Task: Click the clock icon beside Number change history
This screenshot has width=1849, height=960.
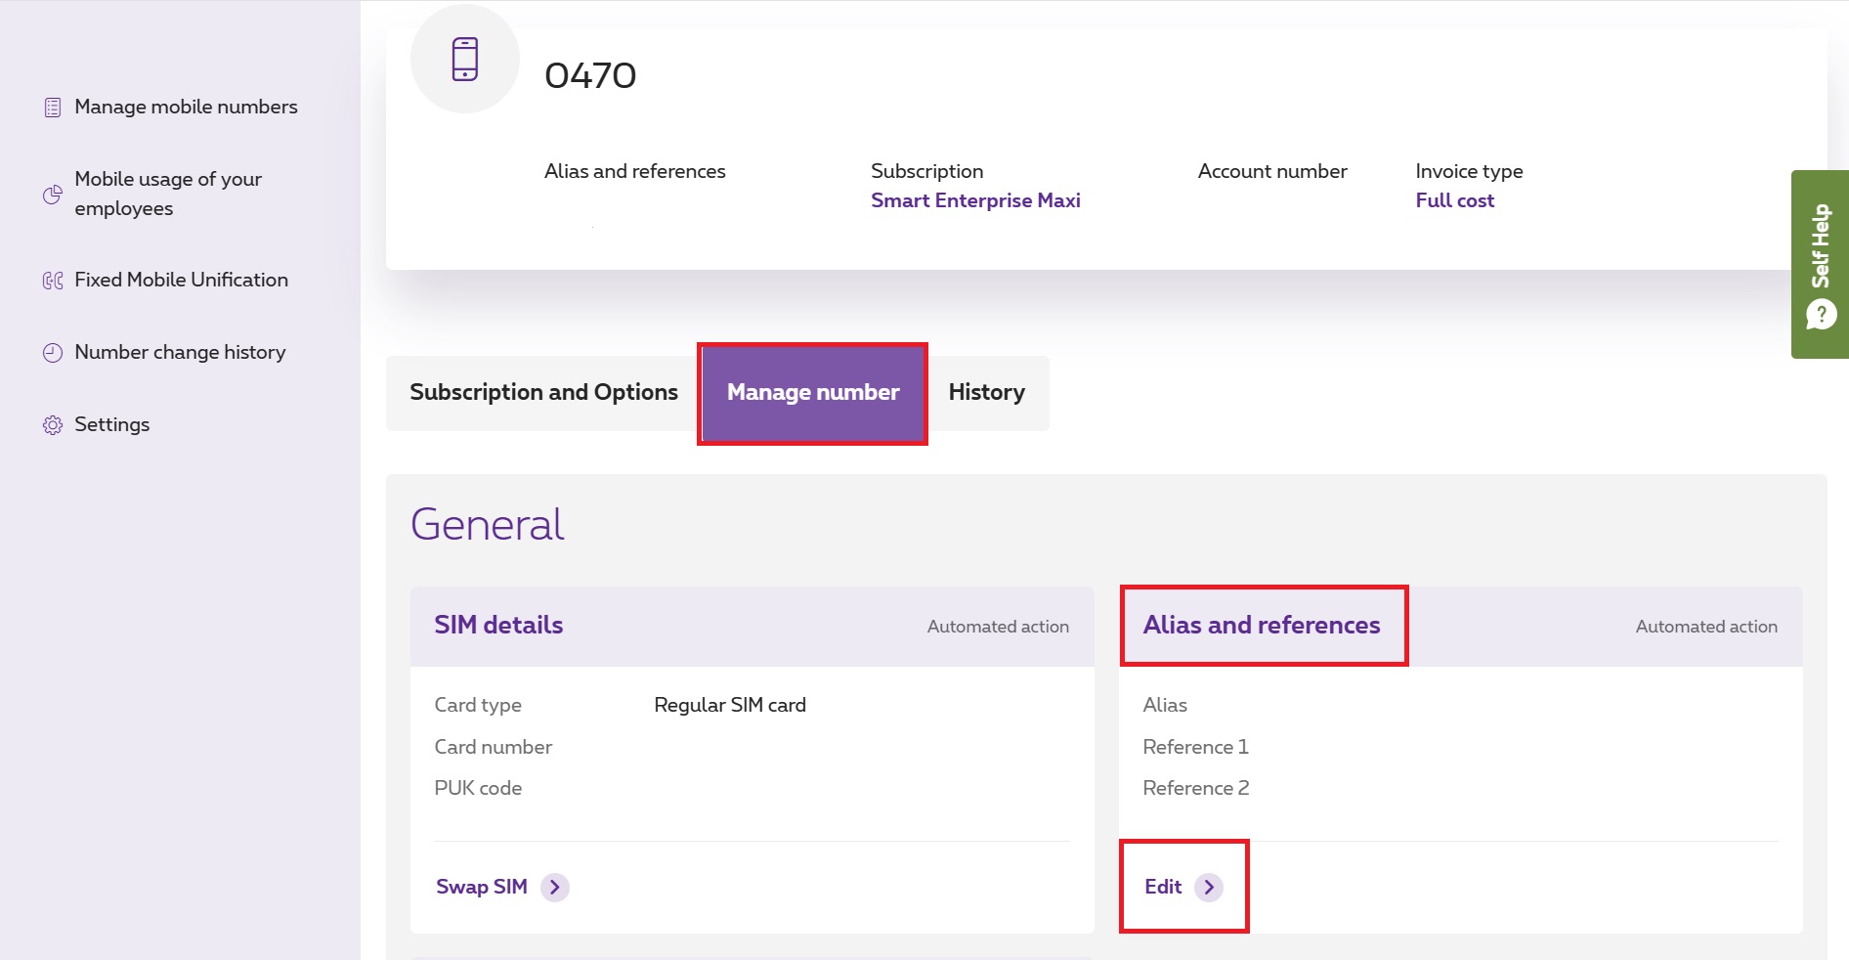Action: coord(53,353)
